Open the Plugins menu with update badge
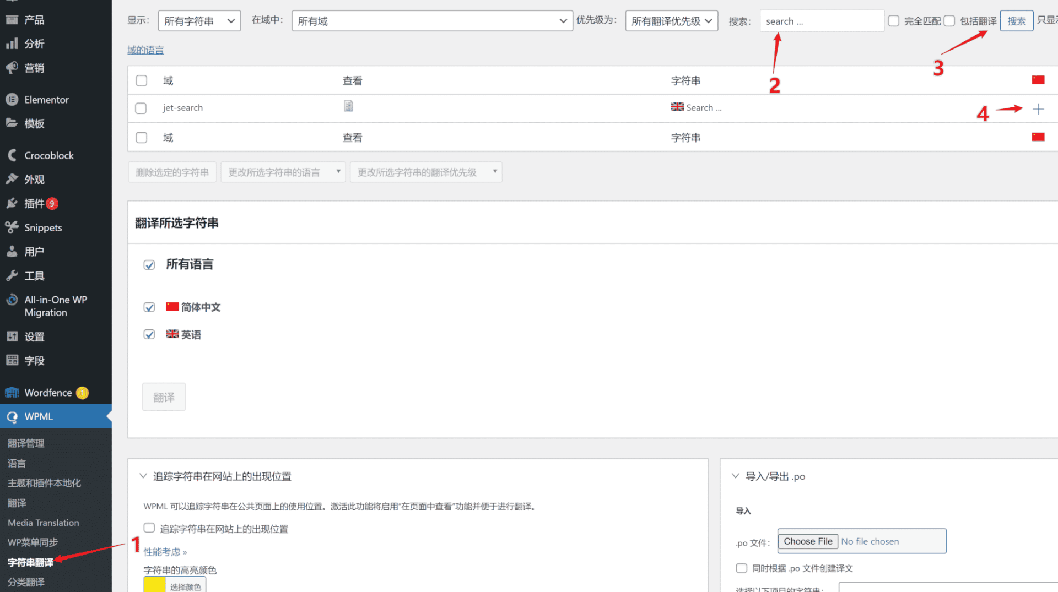Image resolution: width=1058 pixels, height=592 pixels. click(x=34, y=204)
